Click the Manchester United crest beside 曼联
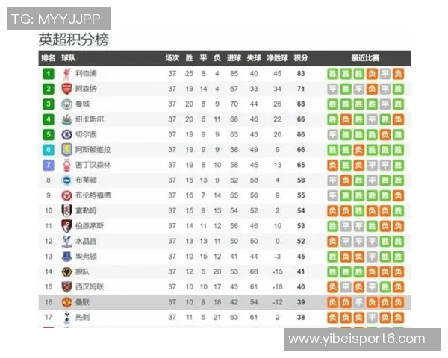This screenshot has width=448, height=358. [x=67, y=301]
